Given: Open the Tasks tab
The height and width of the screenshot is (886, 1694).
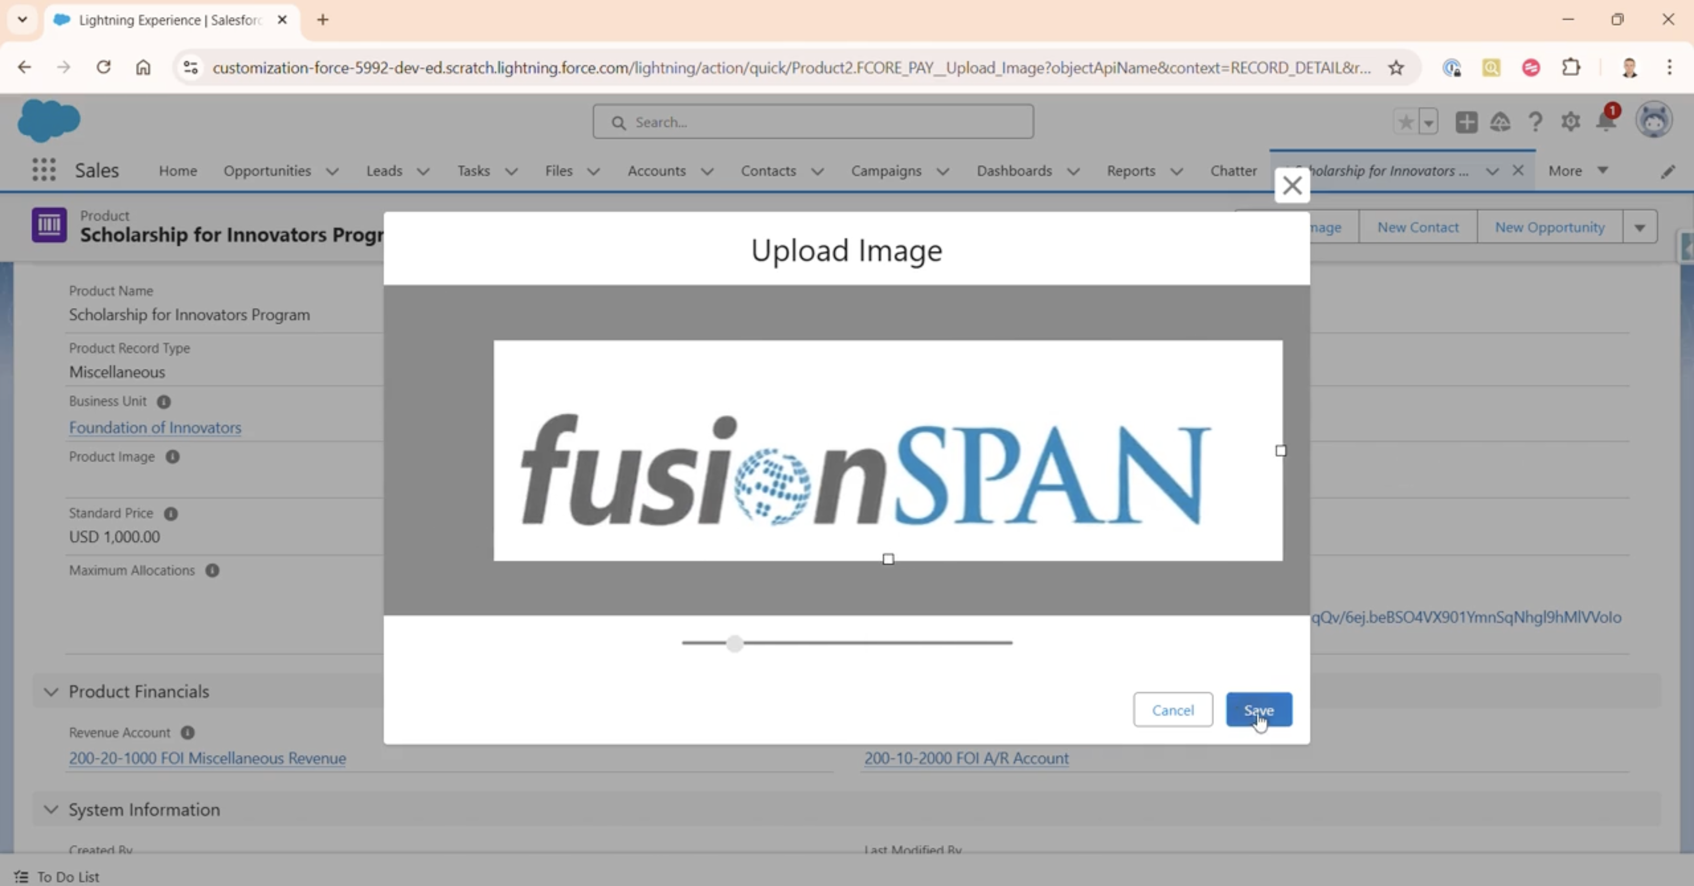Looking at the screenshot, I should point(474,171).
